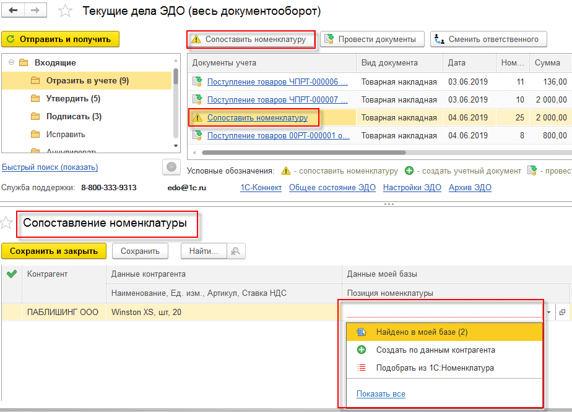Viewport: 572px width, 412px height.
Task: Click the open-form icon beside the nomenclature field
Action: point(562,313)
